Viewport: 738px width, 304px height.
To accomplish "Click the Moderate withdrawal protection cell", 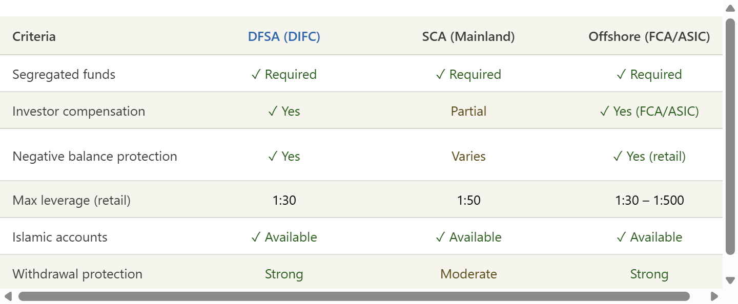I will [x=468, y=274].
